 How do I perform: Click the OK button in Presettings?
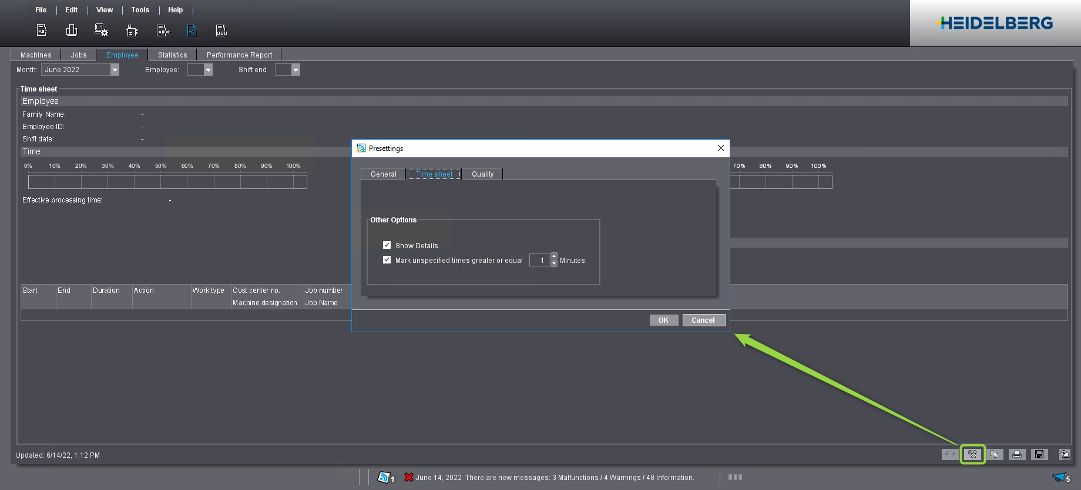point(663,320)
